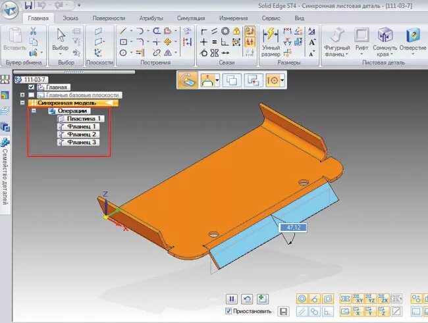This screenshot has width=428, height=323.
Task: Toggle the Главные базовые плоскости checkbox
Action: pyautogui.click(x=32, y=95)
